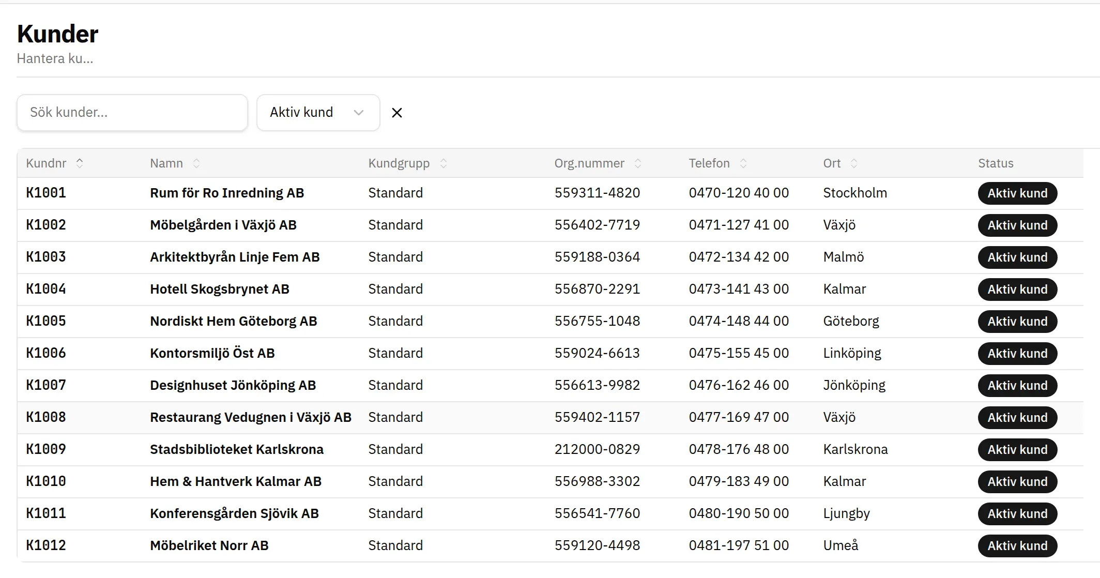
Task: Open Arkitektbyrån Linje Fem AB row
Action: 550,257
